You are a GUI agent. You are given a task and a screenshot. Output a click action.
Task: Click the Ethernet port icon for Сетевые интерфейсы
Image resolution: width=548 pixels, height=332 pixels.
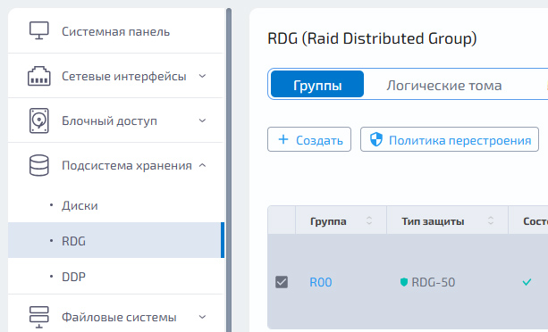pyautogui.click(x=38, y=76)
